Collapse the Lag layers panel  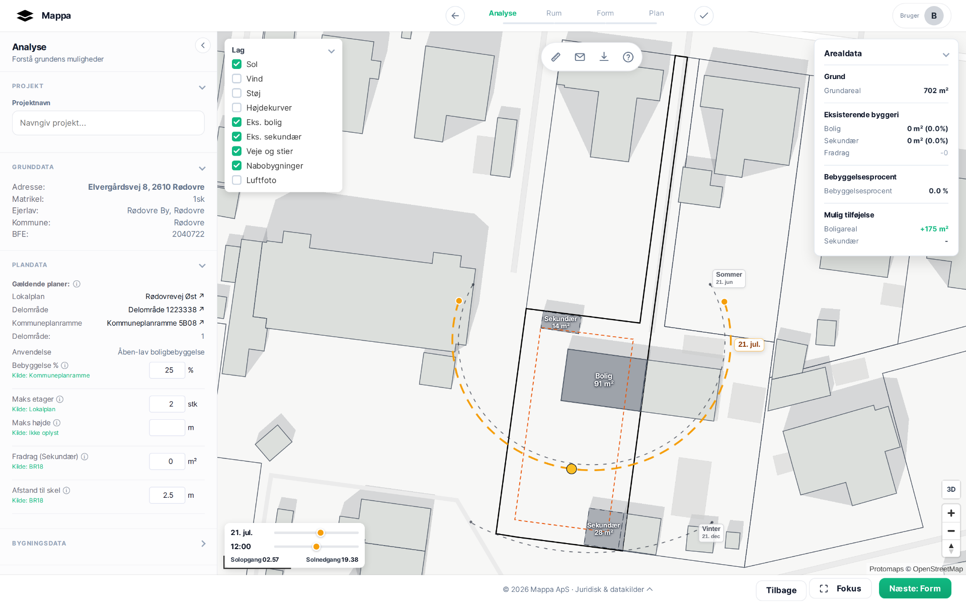click(331, 51)
